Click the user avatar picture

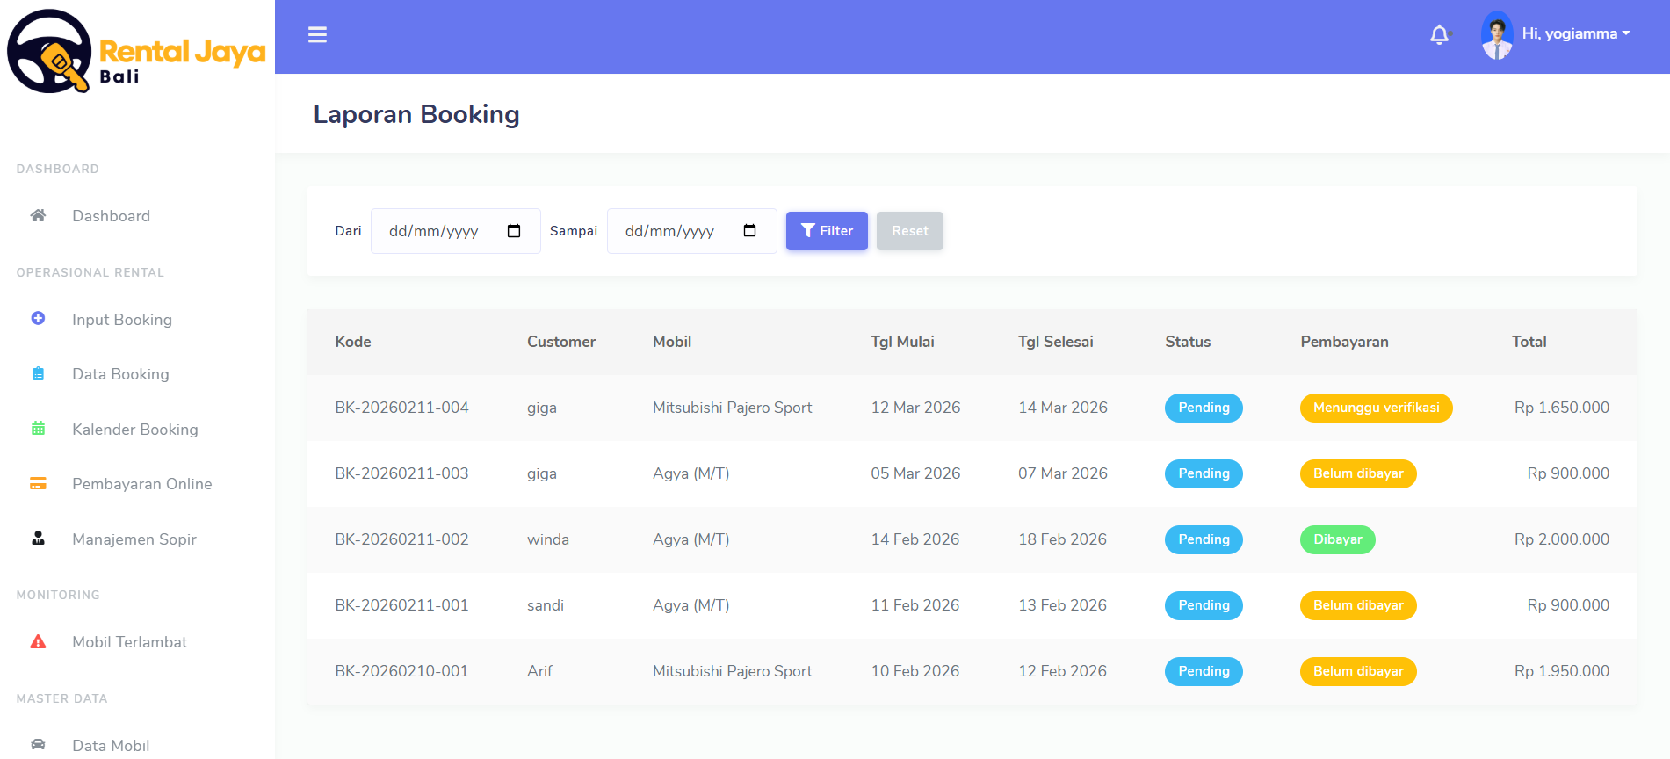click(x=1497, y=35)
